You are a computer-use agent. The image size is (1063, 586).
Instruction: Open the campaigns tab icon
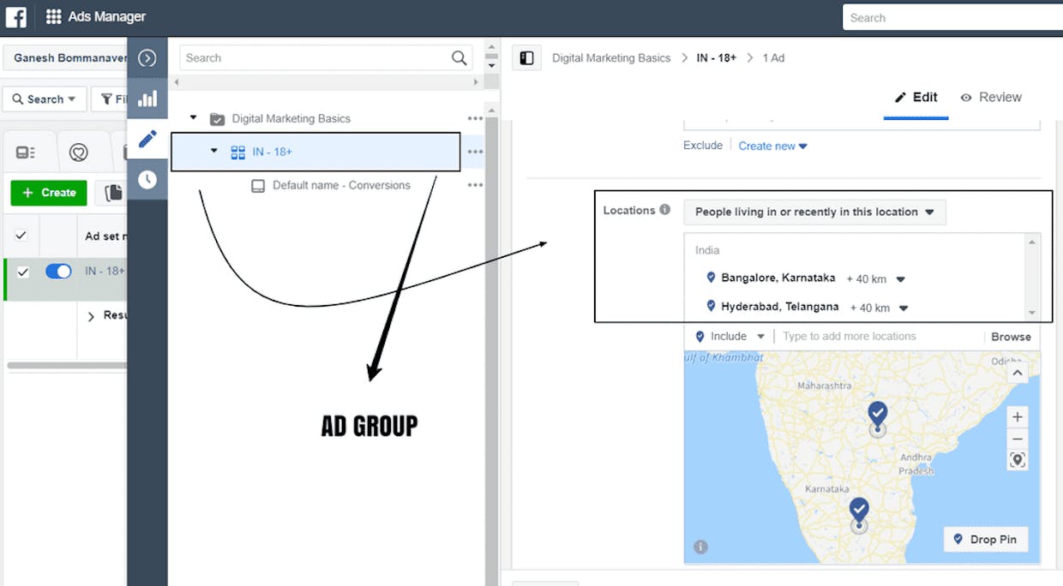pyautogui.click(x=26, y=152)
